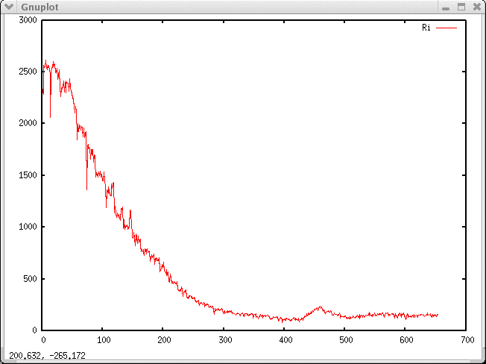Screen dimensions: 486x364
Task: Minimize the Gnuplot window
Action: tap(446, 7)
